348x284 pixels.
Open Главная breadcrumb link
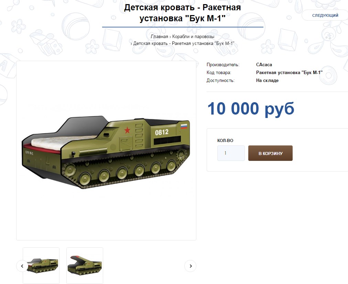pos(159,36)
